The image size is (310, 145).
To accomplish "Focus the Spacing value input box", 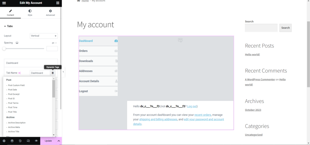I will click(x=52, y=49).
